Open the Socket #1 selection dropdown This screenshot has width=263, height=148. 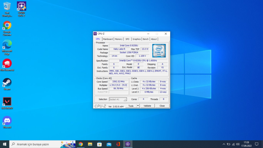pos(118,99)
